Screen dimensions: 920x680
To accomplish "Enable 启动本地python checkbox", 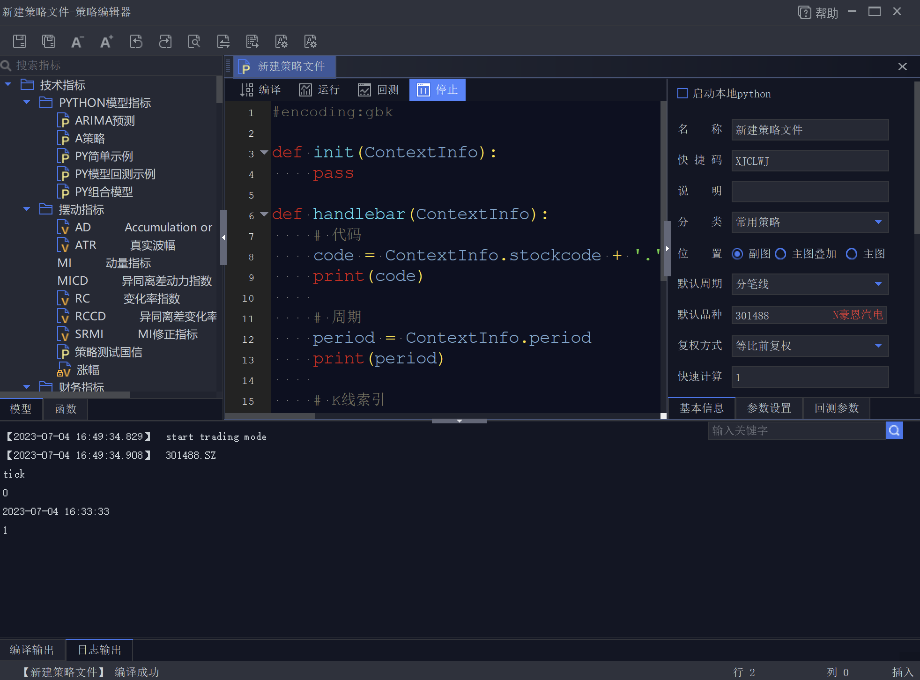I will tap(683, 94).
